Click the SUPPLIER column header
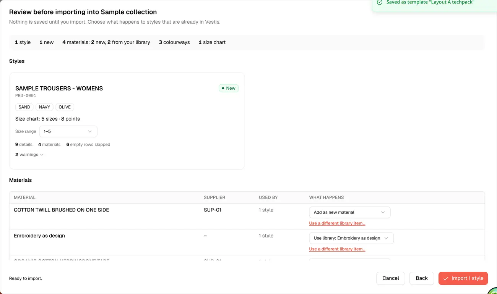The image size is (497, 294). pyautogui.click(x=214, y=197)
